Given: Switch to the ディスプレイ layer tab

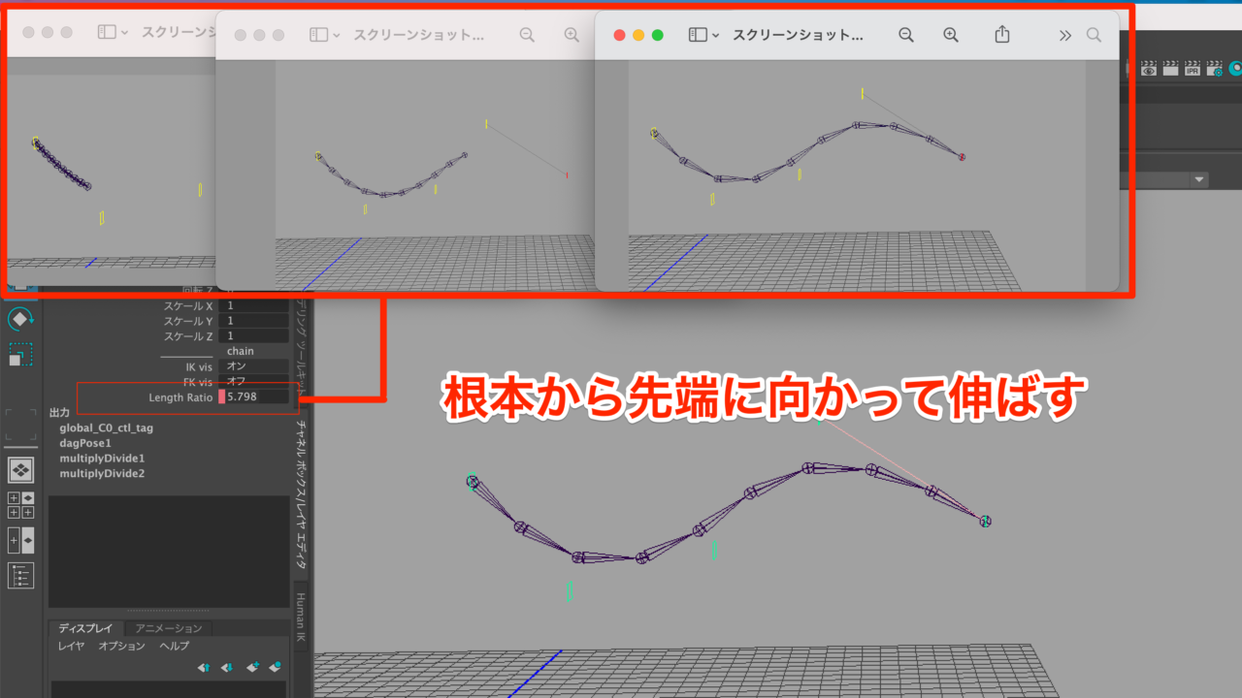Looking at the screenshot, I should tap(85, 628).
